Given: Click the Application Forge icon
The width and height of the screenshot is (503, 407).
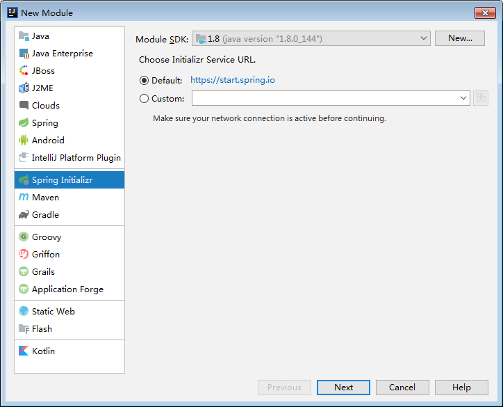Looking at the screenshot, I should [x=24, y=289].
